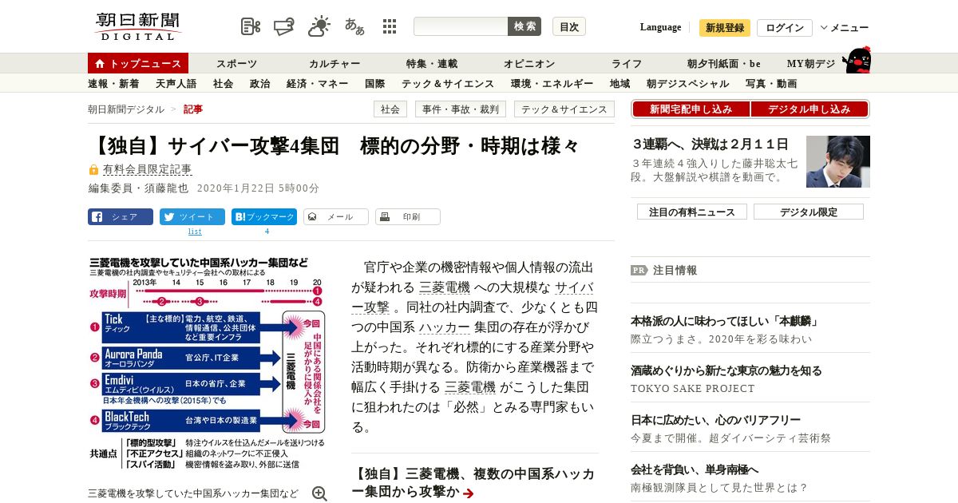Select 写真・動画 in sub-navigation
958x503 pixels.
[x=771, y=83]
